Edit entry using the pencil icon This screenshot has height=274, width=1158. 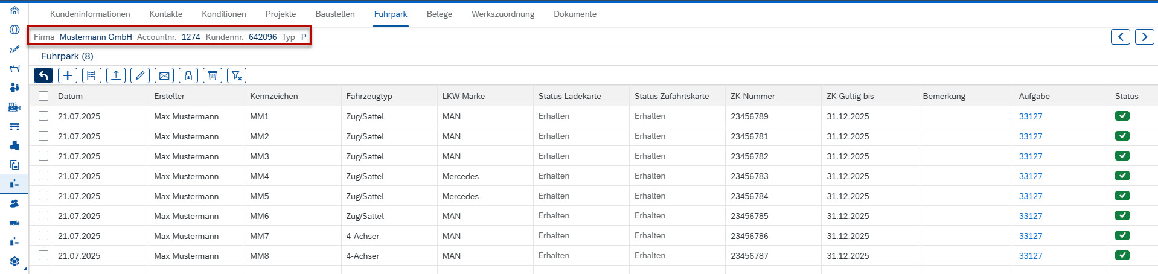point(140,75)
